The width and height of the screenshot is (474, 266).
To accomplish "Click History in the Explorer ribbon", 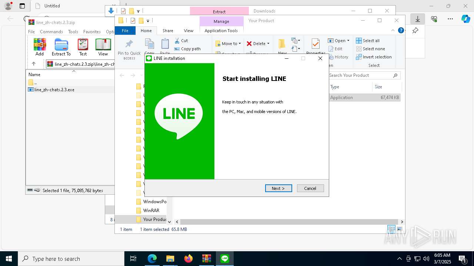I will pos(338,57).
